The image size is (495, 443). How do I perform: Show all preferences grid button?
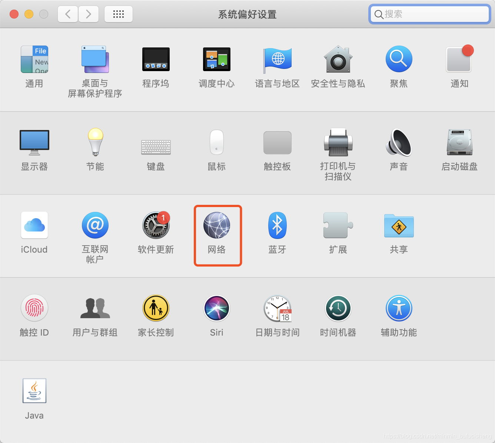(x=119, y=14)
